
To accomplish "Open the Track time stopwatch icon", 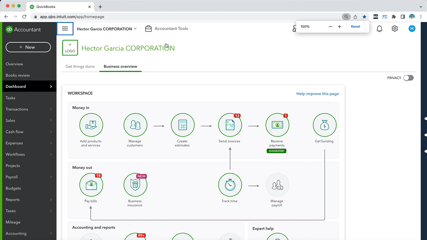I will [x=230, y=185].
